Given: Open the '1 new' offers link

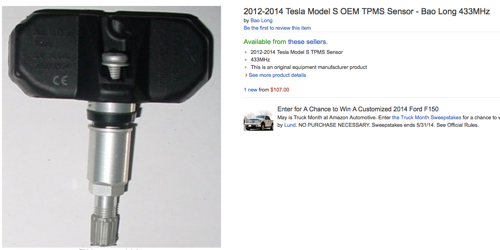Looking at the screenshot, I should pos(250,90).
